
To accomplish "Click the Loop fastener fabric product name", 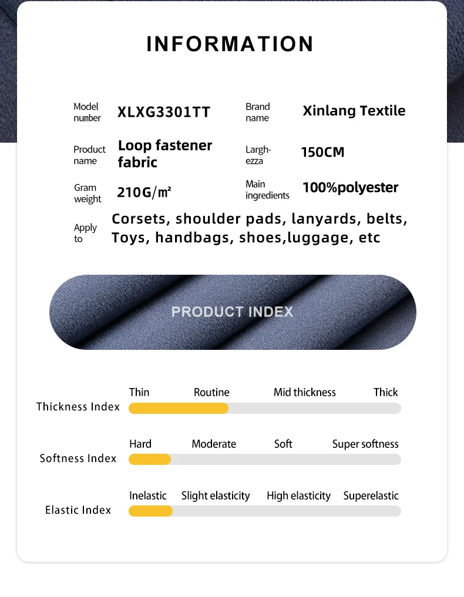I will pyautogui.click(x=165, y=154).
